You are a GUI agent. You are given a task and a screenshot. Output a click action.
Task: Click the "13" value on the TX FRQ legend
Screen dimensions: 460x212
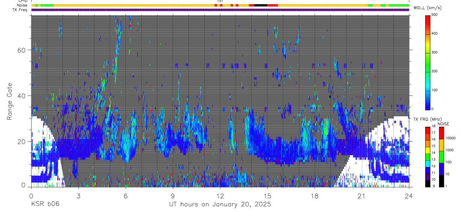433,159
